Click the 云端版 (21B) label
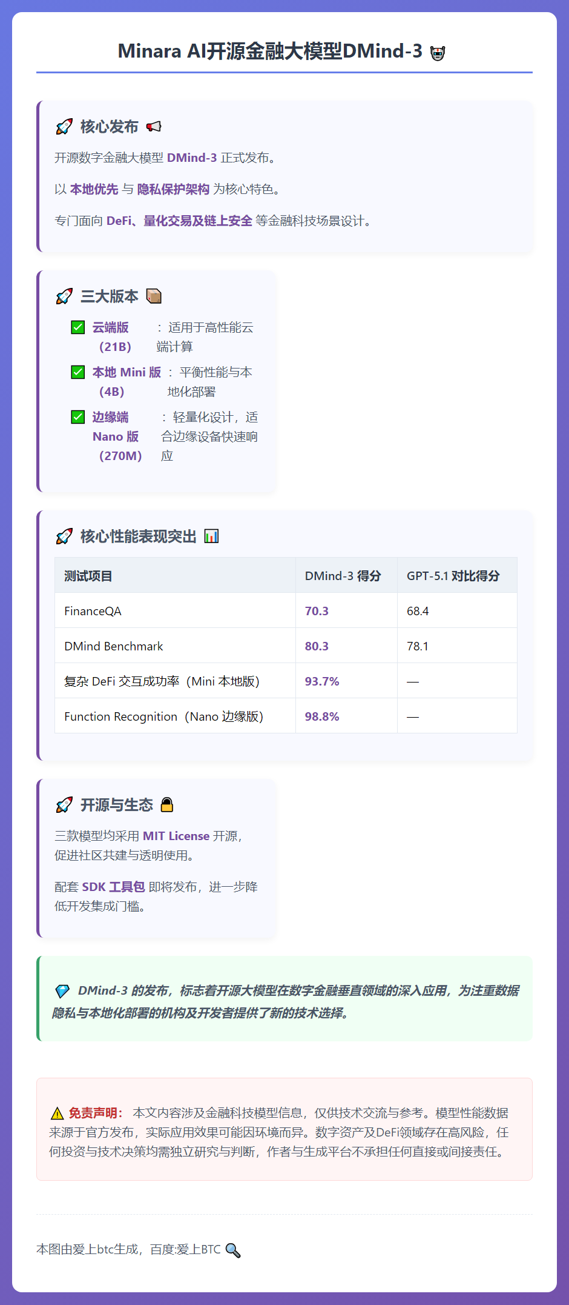This screenshot has width=569, height=1305. tap(112, 337)
